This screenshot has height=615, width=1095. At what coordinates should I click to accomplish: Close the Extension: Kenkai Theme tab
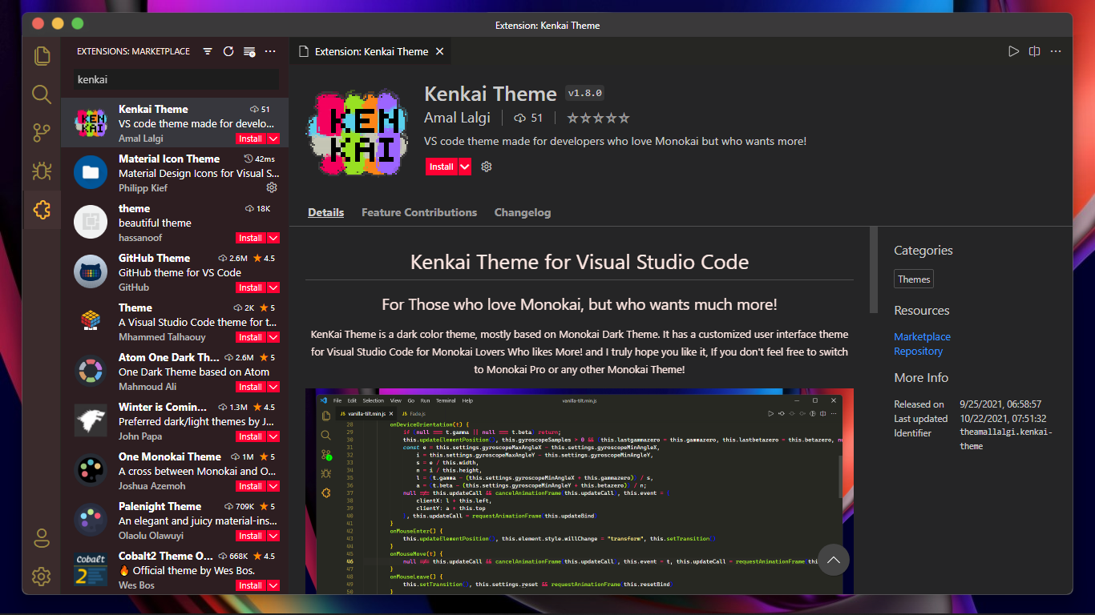coord(439,51)
